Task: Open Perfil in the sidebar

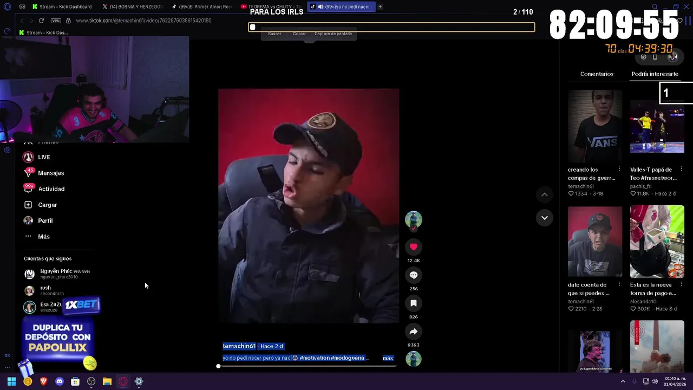Action: pyautogui.click(x=38, y=220)
